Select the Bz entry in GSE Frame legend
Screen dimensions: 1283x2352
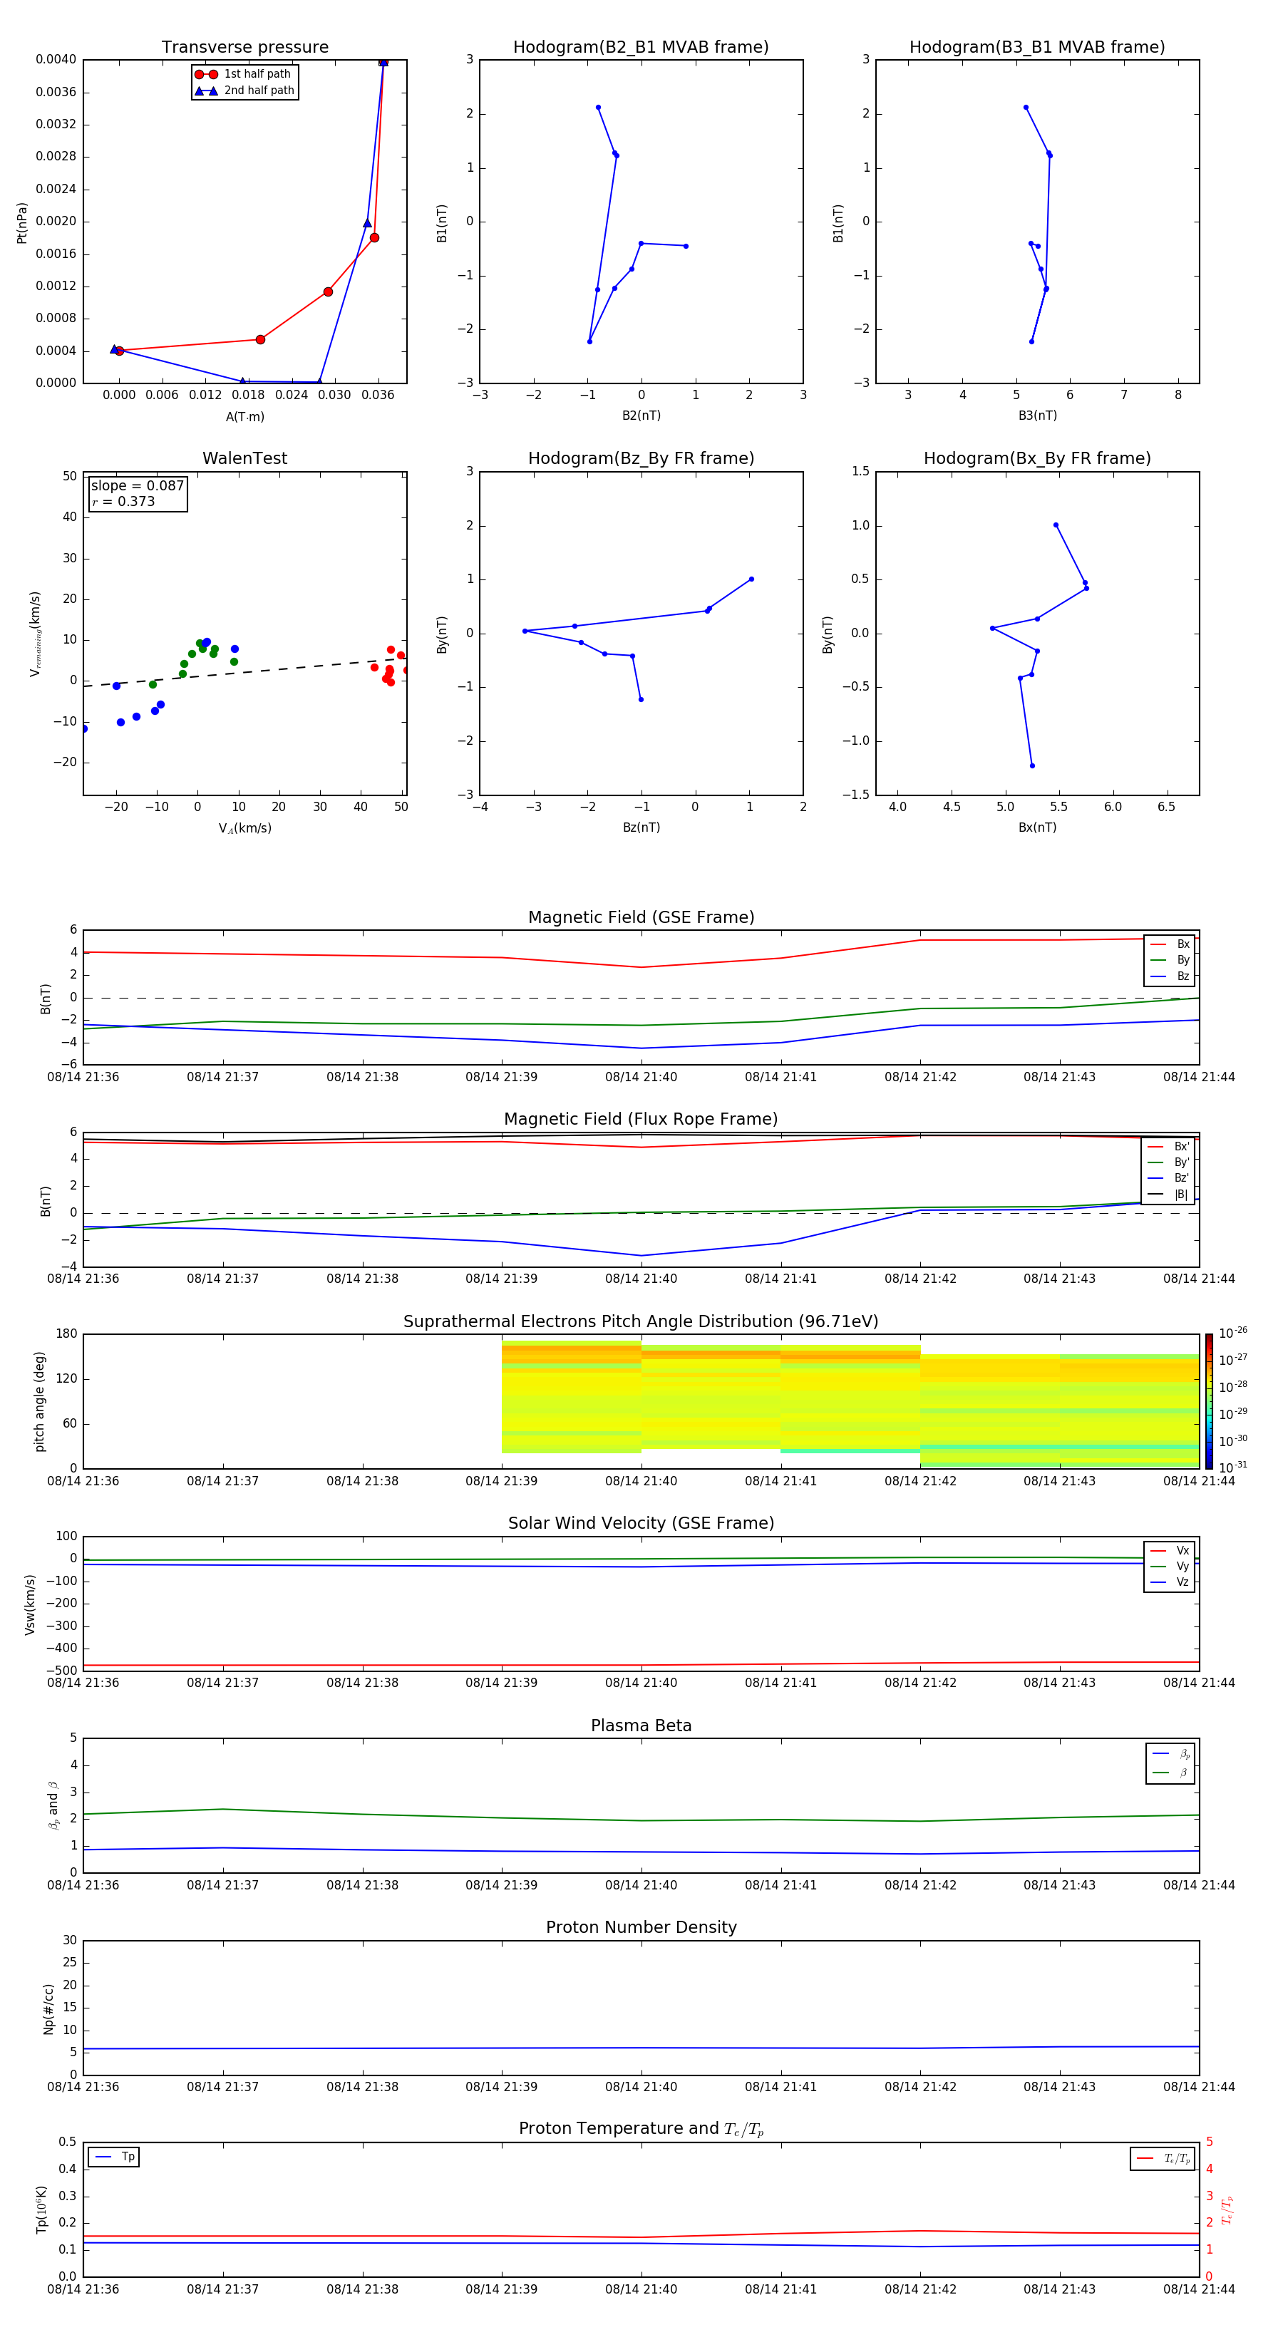tap(1170, 976)
